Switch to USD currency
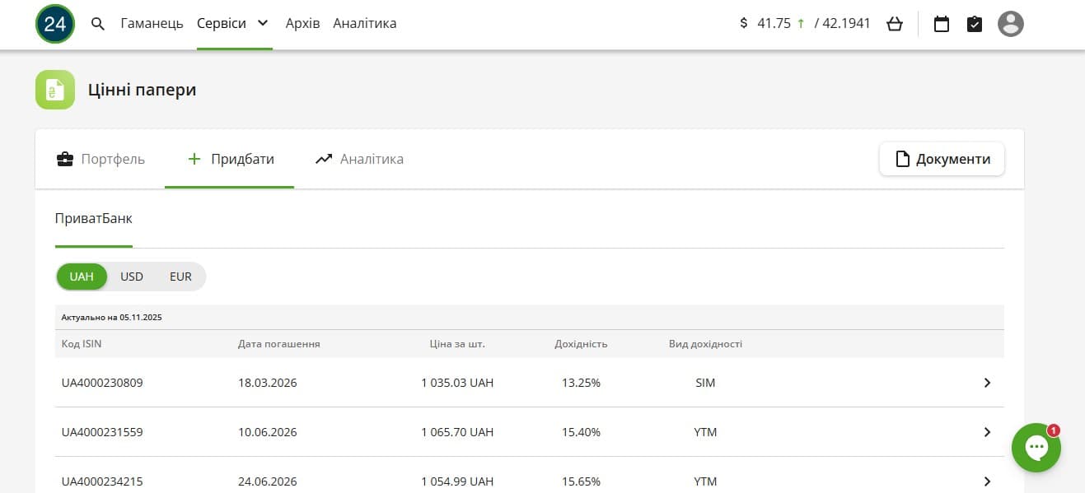 coord(132,277)
